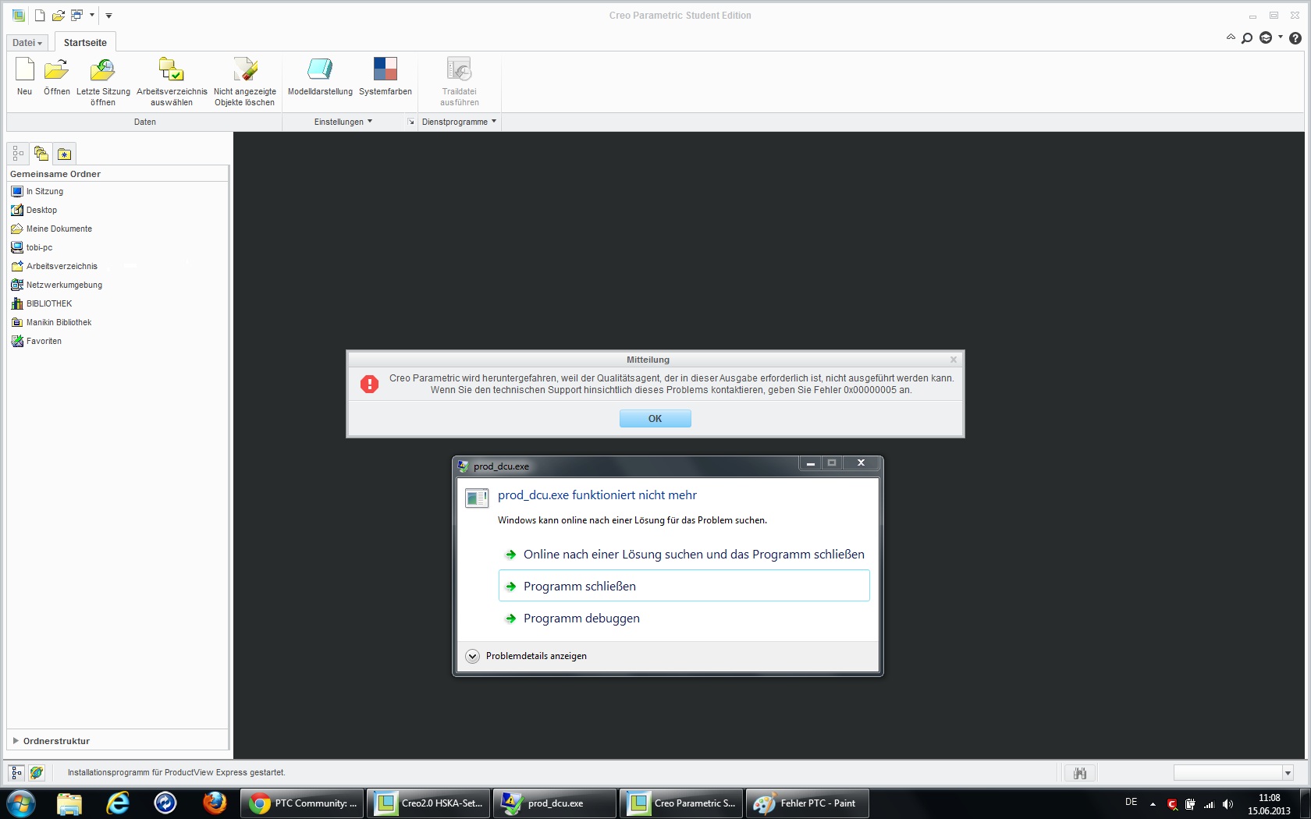Click the Open folder icon in quick access toolbar
The width and height of the screenshot is (1311, 819).
pos(59,15)
